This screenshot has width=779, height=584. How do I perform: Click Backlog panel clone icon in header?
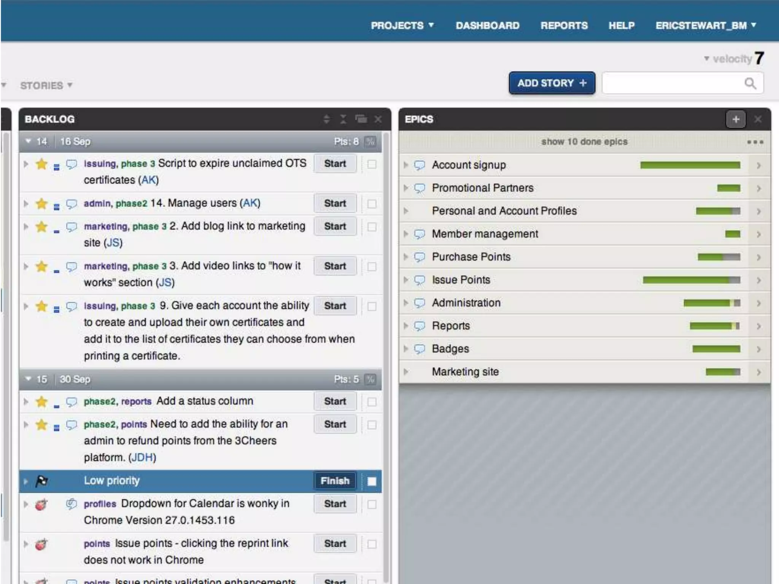tap(361, 119)
